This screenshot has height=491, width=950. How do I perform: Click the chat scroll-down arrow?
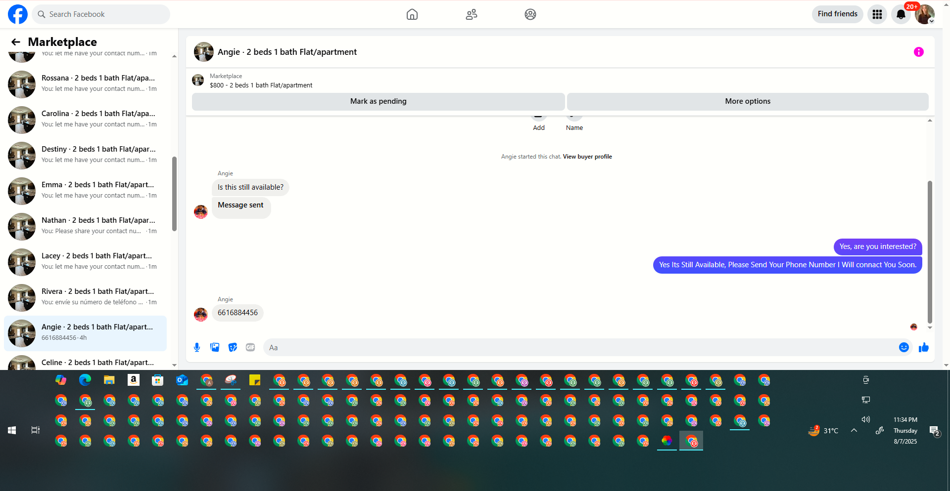click(930, 327)
